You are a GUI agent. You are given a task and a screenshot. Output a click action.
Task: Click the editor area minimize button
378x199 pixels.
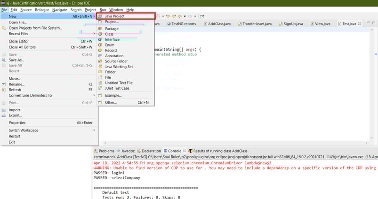[x=368, y=23]
